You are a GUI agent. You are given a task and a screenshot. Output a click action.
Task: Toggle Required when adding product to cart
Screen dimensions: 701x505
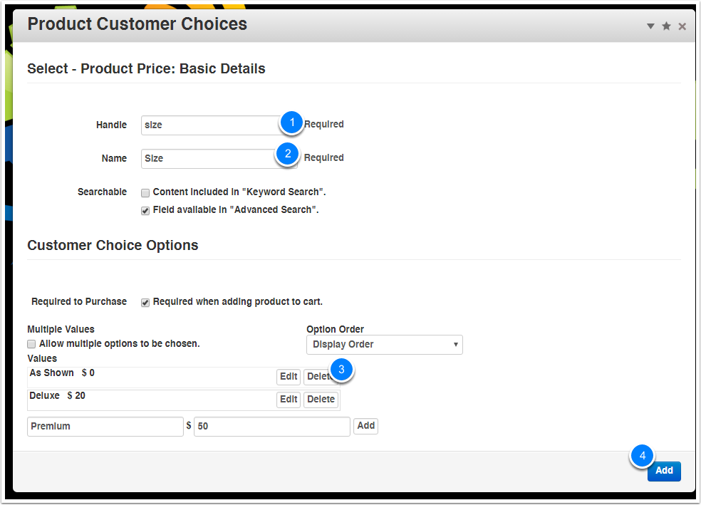145,303
